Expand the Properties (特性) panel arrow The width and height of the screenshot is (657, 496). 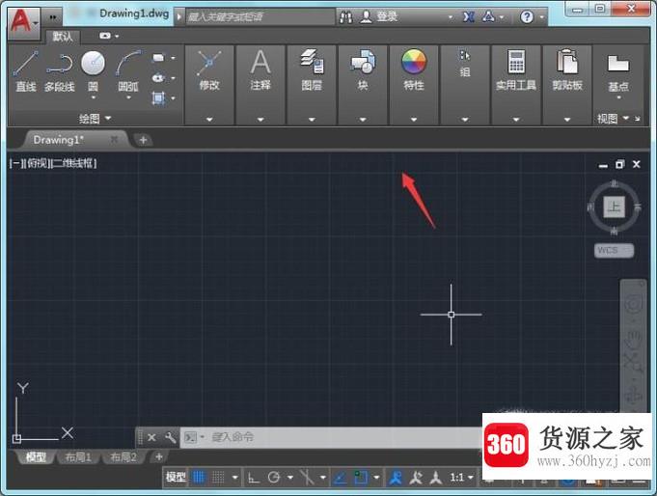point(414,120)
